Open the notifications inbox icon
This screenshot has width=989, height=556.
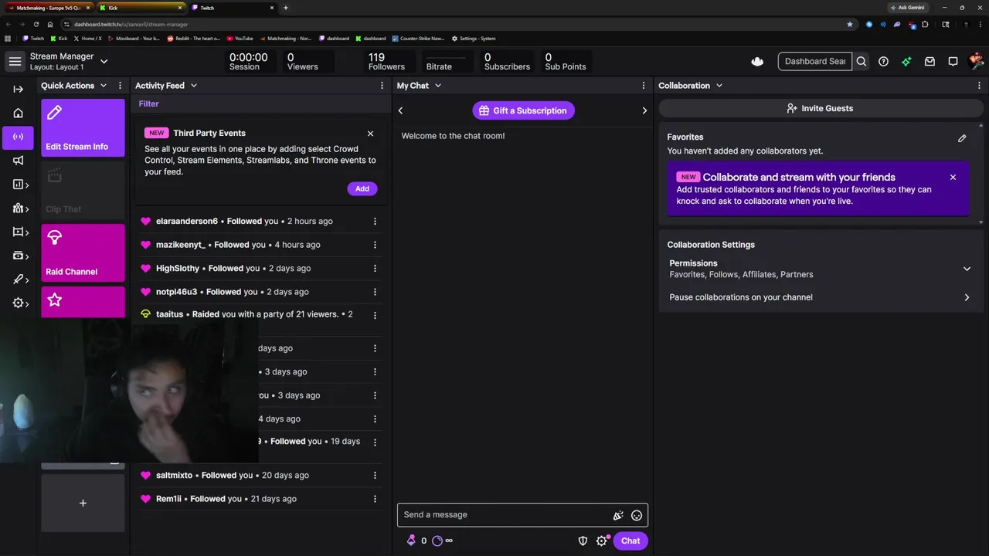click(x=930, y=61)
